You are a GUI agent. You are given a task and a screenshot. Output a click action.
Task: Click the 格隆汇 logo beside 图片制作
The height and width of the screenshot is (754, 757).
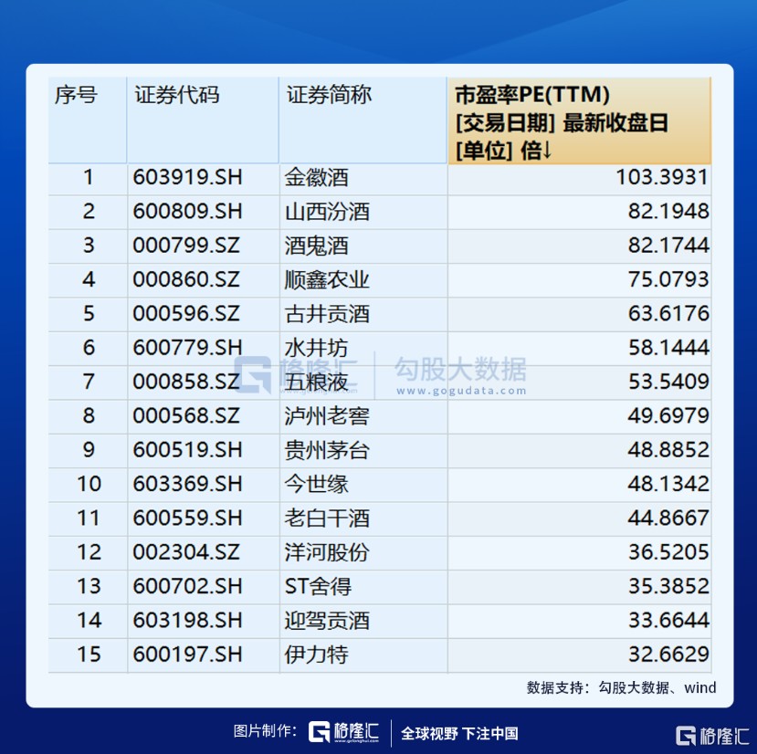343,732
